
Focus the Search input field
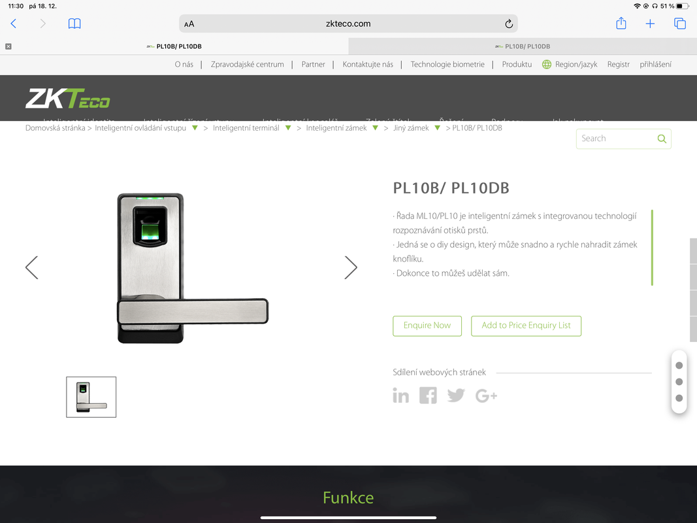point(615,139)
